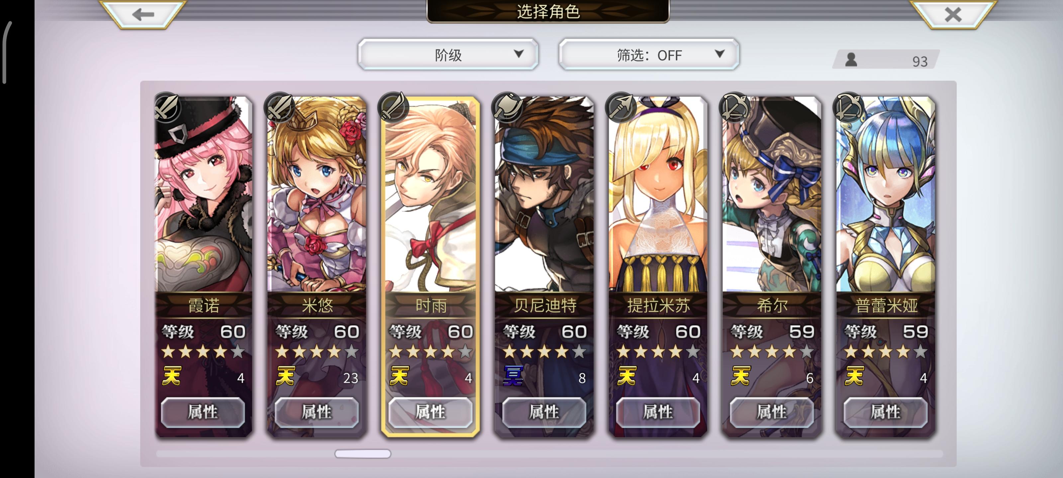Click the star rating on 贝尼迪特's card
Screen dimensions: 1063x478
tap(544, 352)
